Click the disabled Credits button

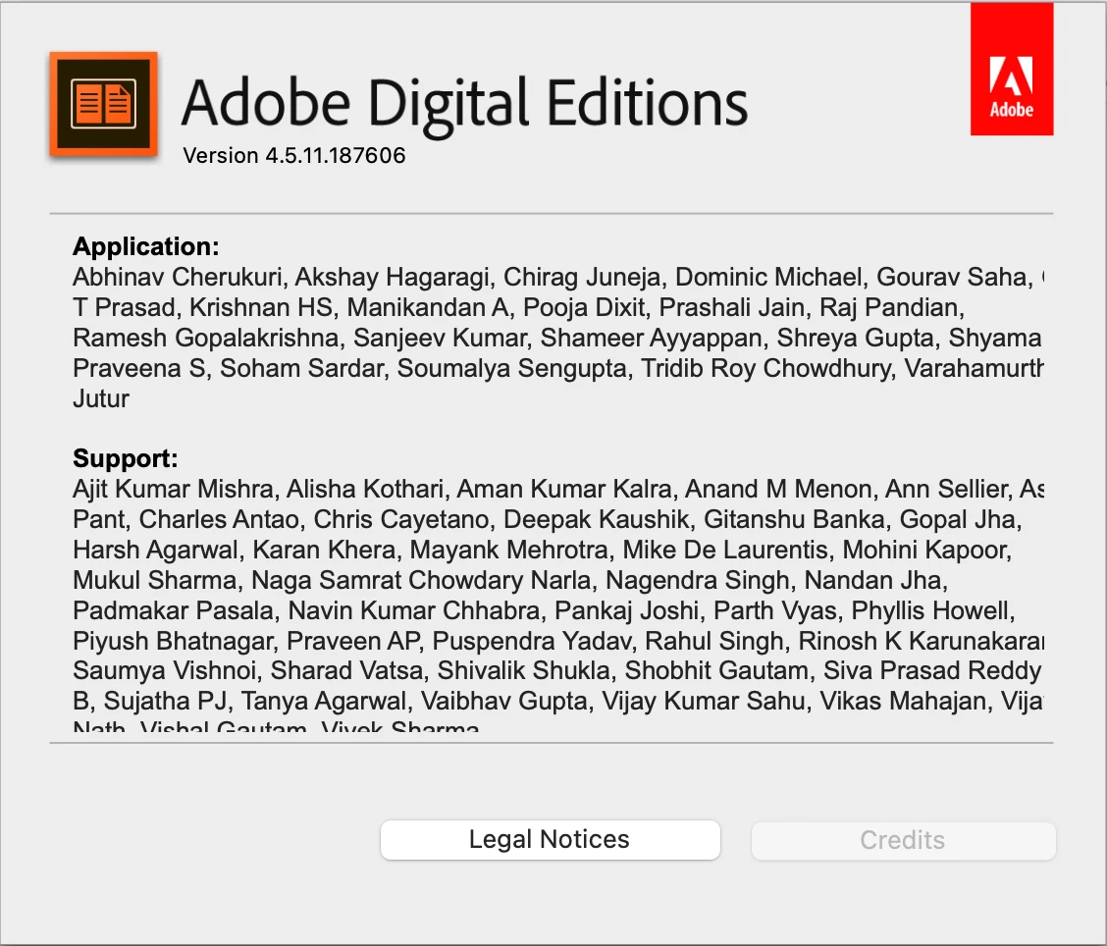click(x=903, y=840)
